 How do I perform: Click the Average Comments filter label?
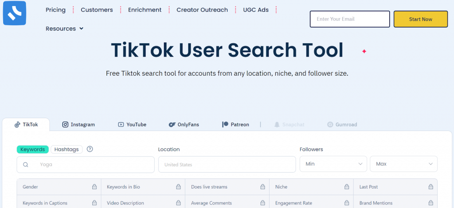point(211,203)
